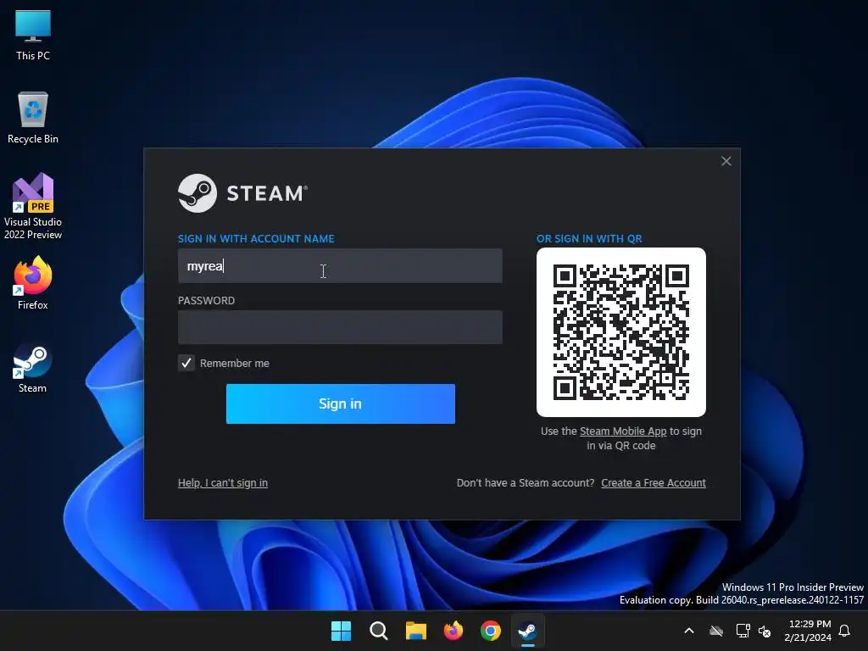Open the Steam Mobile App link
Screen dimensions: 868x651
(623, 431)
